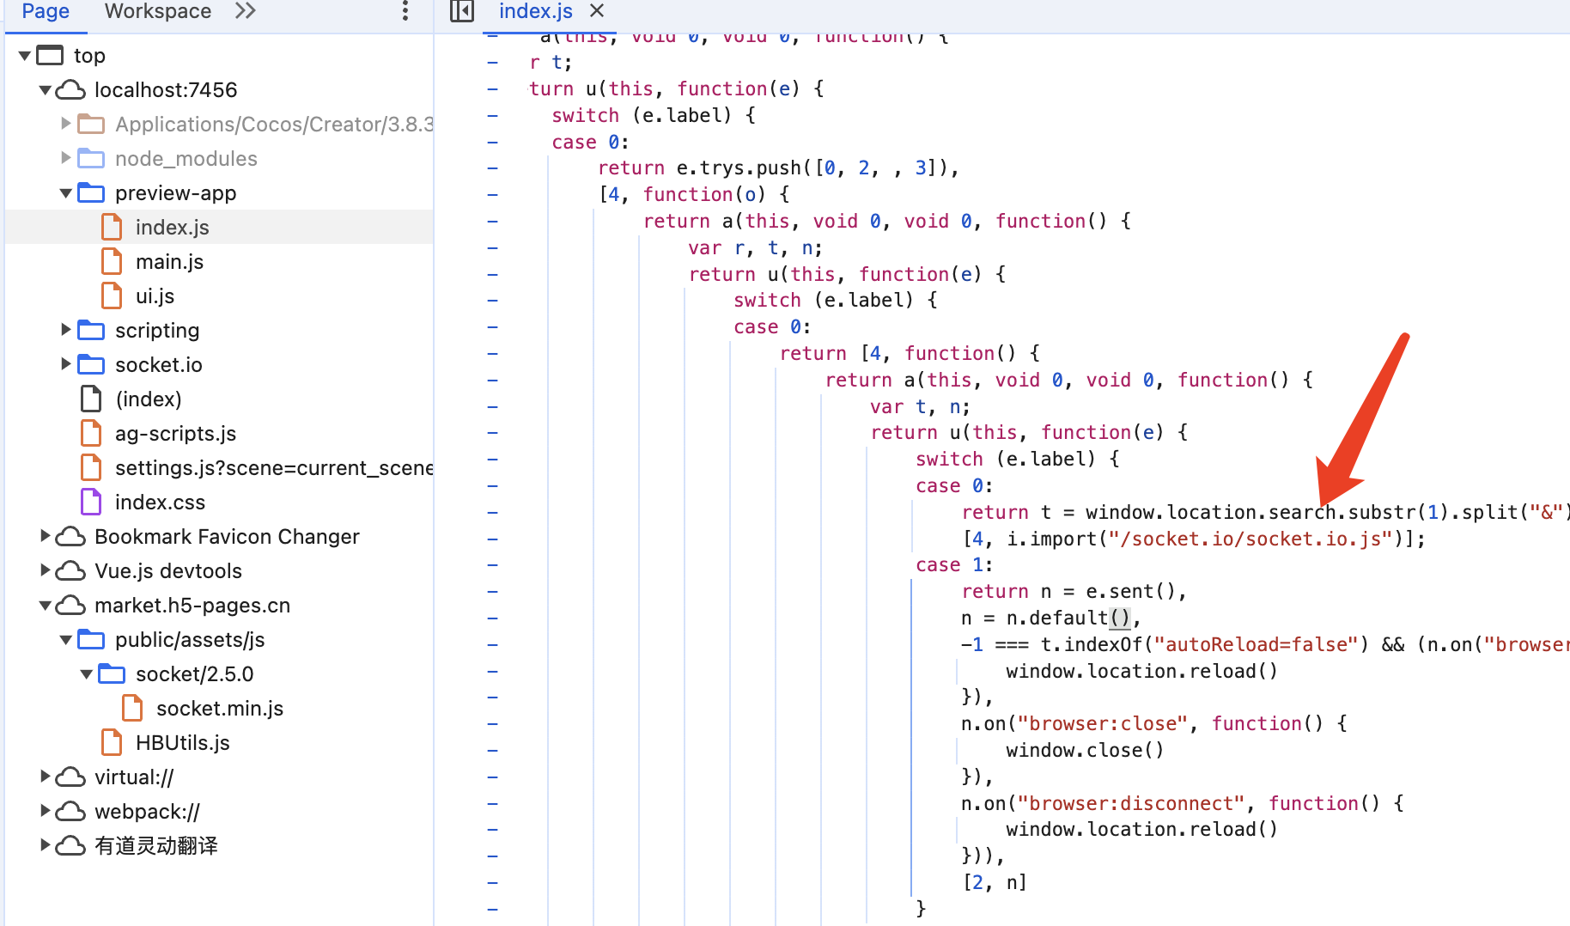1570x926 pixels.
Task: Collapse the socket/2.5.0 folder
Action: coord(87,674)
